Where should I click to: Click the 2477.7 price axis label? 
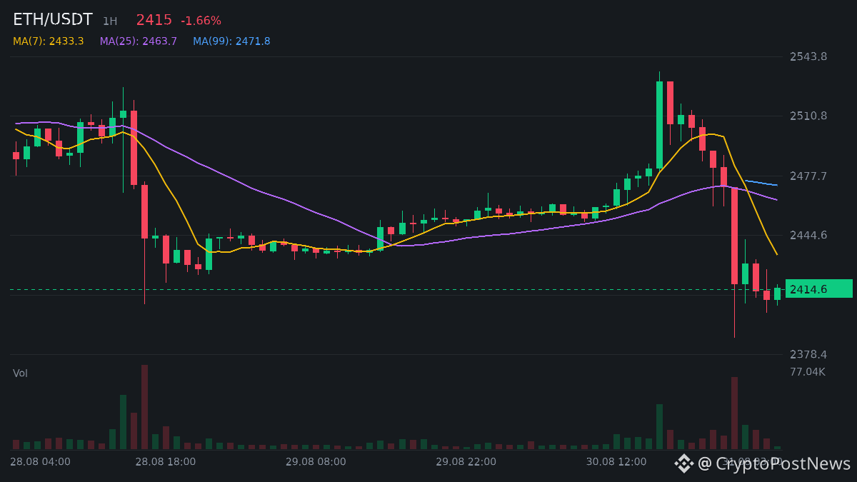pyautogui.click(x=808, y=176)
